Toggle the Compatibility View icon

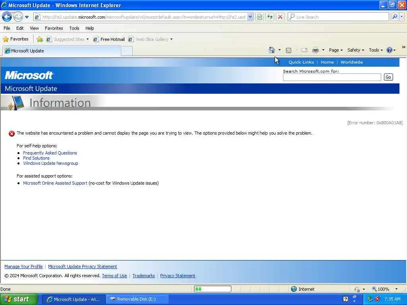pos(260,17)
